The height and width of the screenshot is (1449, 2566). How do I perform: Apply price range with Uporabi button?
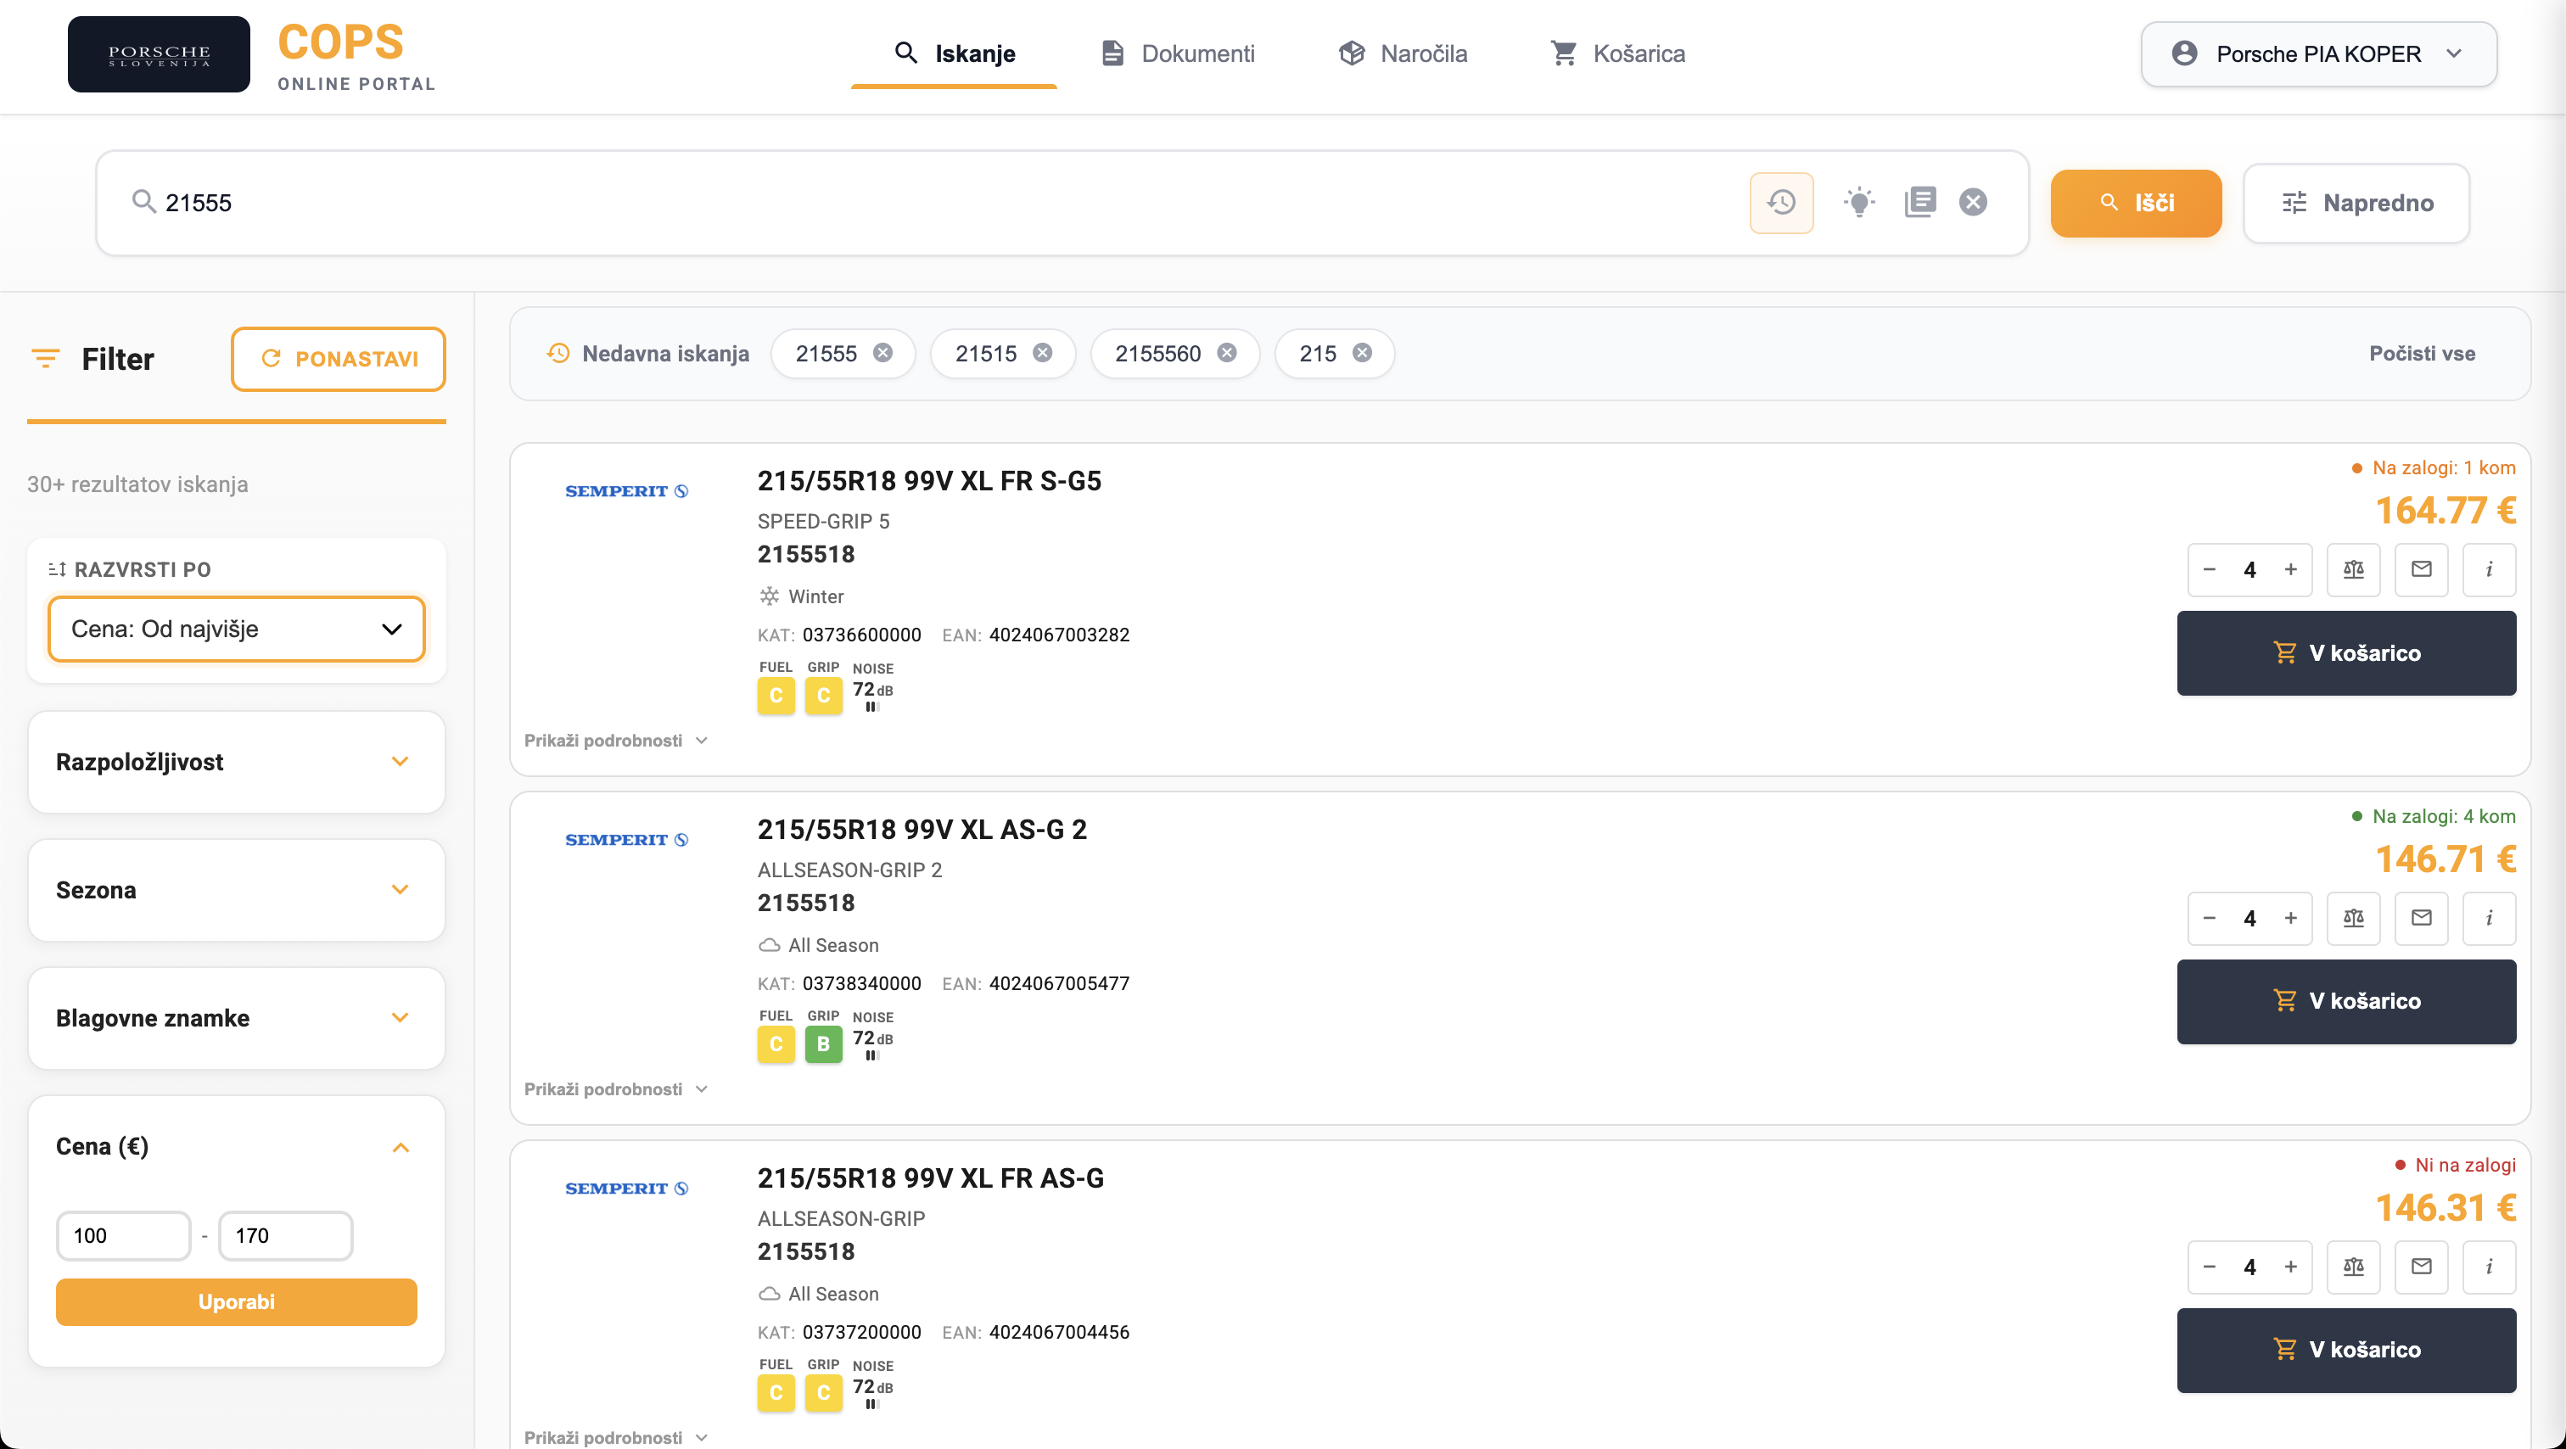(x=236, y=1301)
